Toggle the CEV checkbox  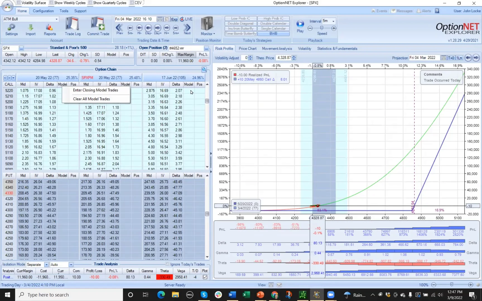click(x=132, y=3)
